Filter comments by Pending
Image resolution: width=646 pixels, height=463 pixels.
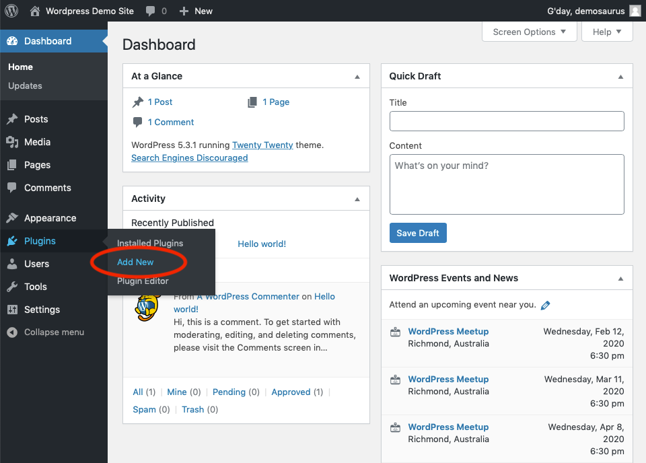tap(229, 392)
